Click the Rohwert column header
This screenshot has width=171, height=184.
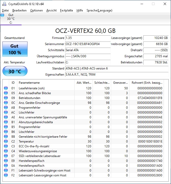point(147,83)
